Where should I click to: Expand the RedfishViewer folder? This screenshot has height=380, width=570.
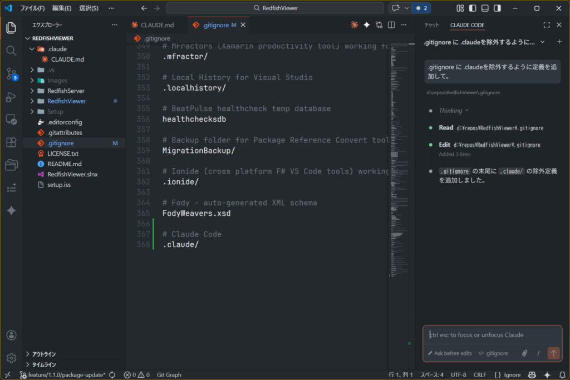coord(32,101)
